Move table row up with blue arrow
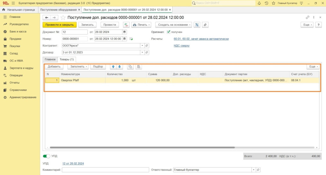This screenshot has width=326, height=175. [113, 67]
